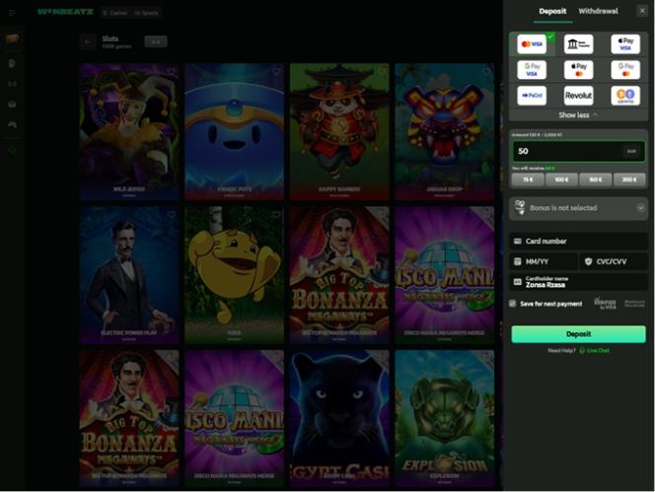Viewport: 655px width, 492px height.
Task: Pick the crypto coins payment option
Action: pyautogui.click(x=625, y=96)
